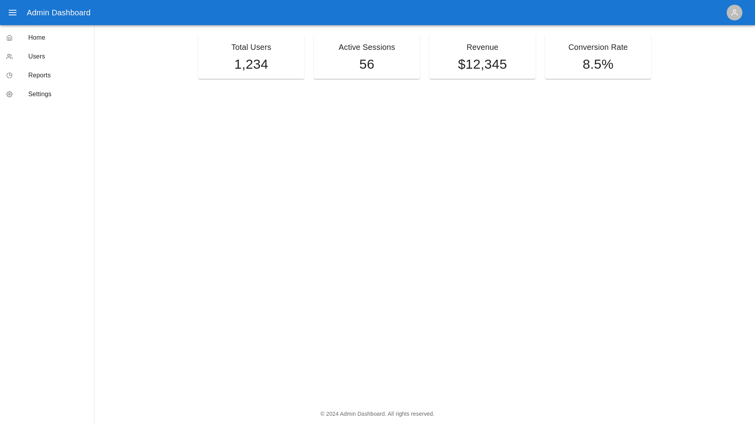This screenshot has width=755, height=424.
Task: Click the Home house icon
Action: coord(9,38)
